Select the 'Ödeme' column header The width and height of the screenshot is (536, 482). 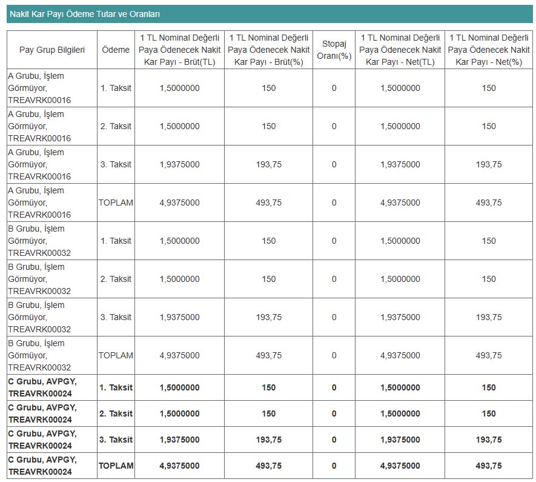(116, 50)
